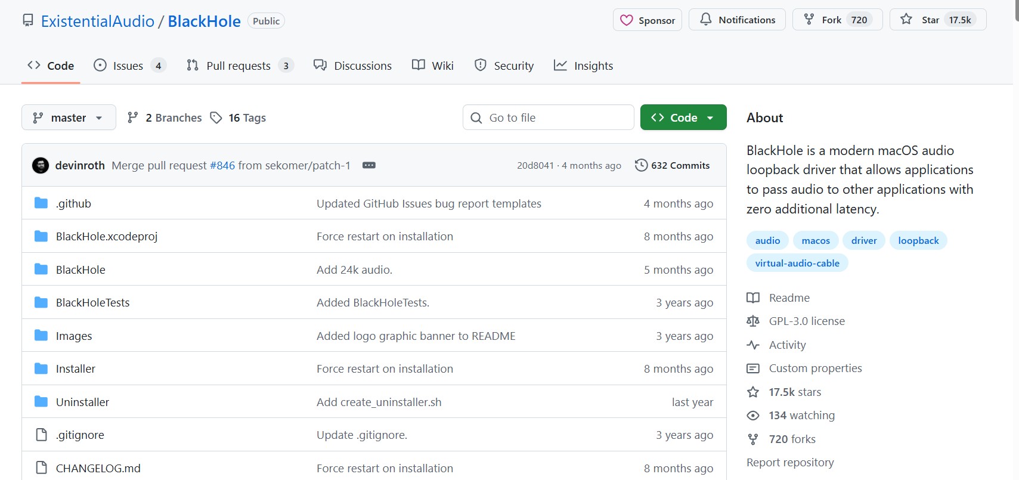The width and height of the screenshot is (1019, 480).
Task: Click the Notifications bell icon
Action: pos(705,20)
